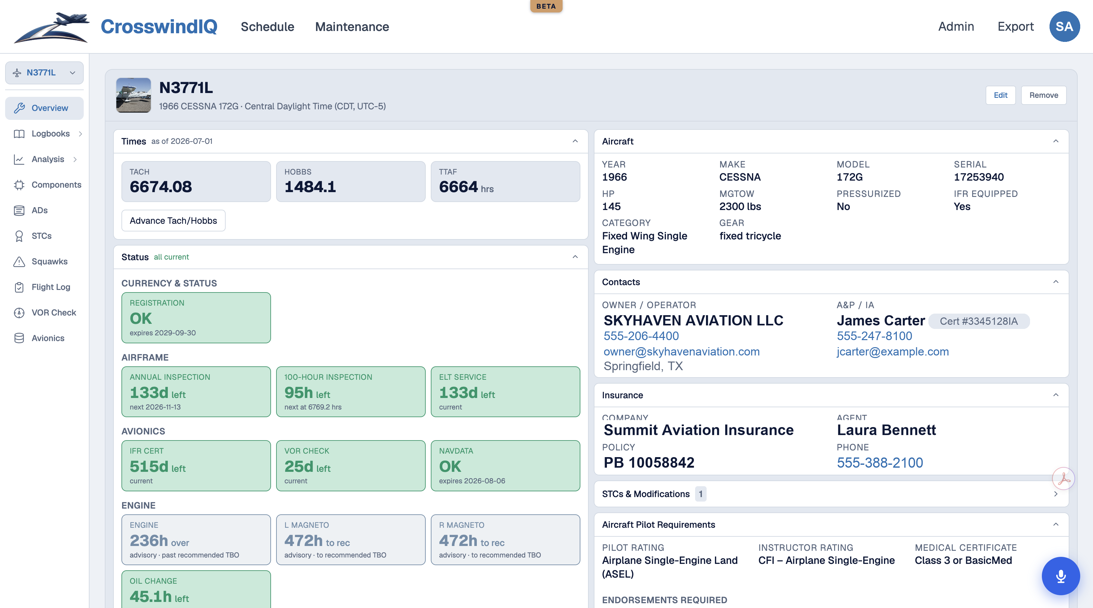Viewport: 1093px width, 608px height.
Task: Click the Adobe PDF floating icon
Action: (1063, 478)
